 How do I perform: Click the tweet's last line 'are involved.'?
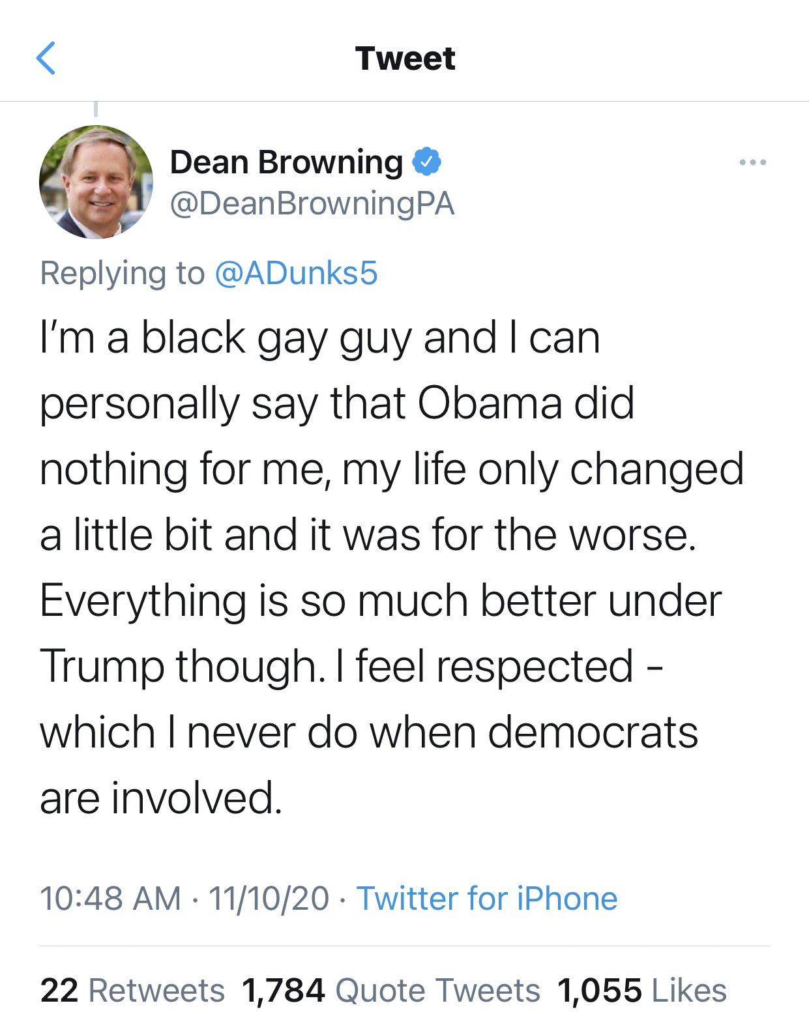tap(161, 798)
